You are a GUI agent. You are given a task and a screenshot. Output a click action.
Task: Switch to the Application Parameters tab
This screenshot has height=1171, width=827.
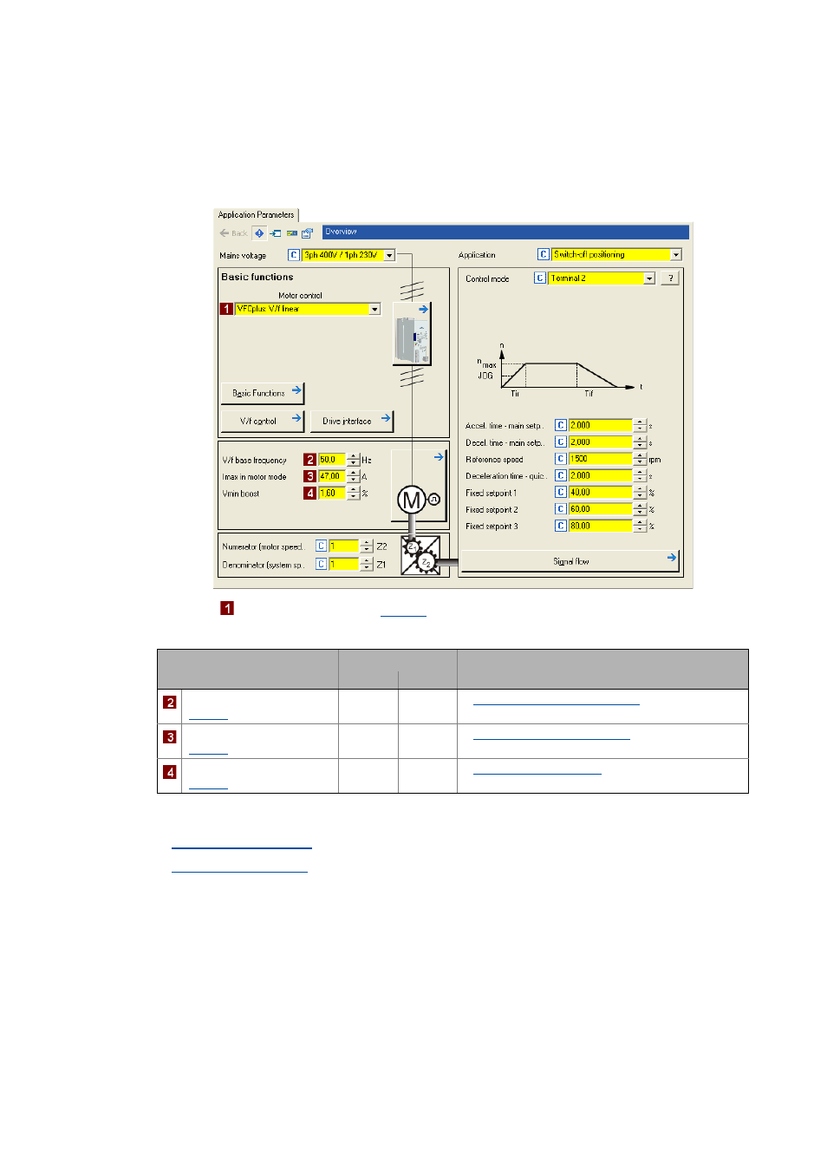tap(256, 215)
